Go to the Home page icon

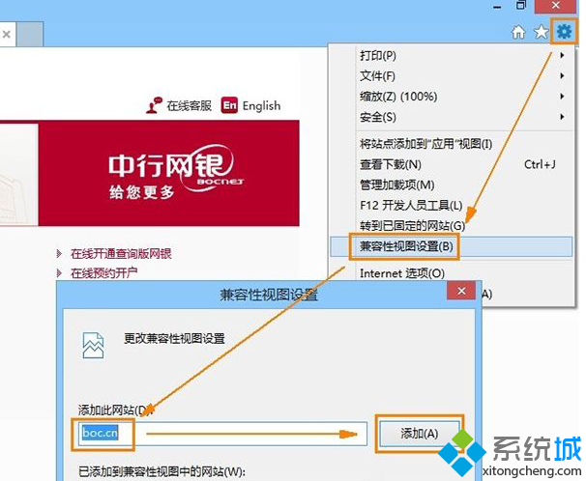[x=518, y=32]
